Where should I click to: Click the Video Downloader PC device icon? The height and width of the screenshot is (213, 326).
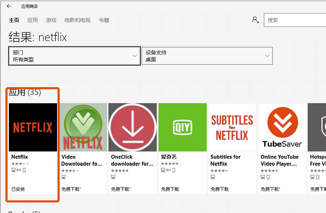click(x=63, y=177)
